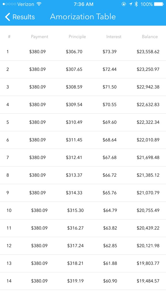Tap the location arrow status icon
The height and width of the screenshot is (295, 166).
tap(131, 4)
